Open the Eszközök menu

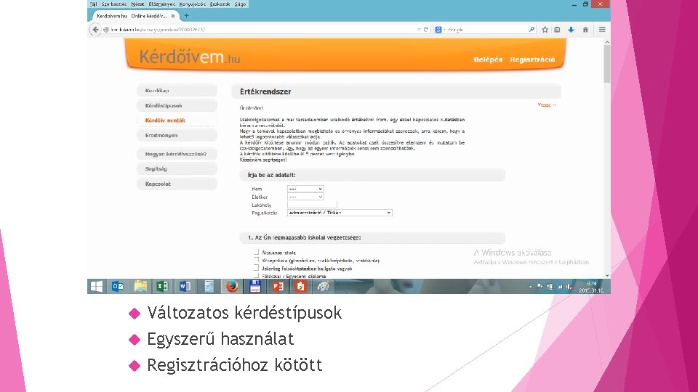click(x=220, y=4)
